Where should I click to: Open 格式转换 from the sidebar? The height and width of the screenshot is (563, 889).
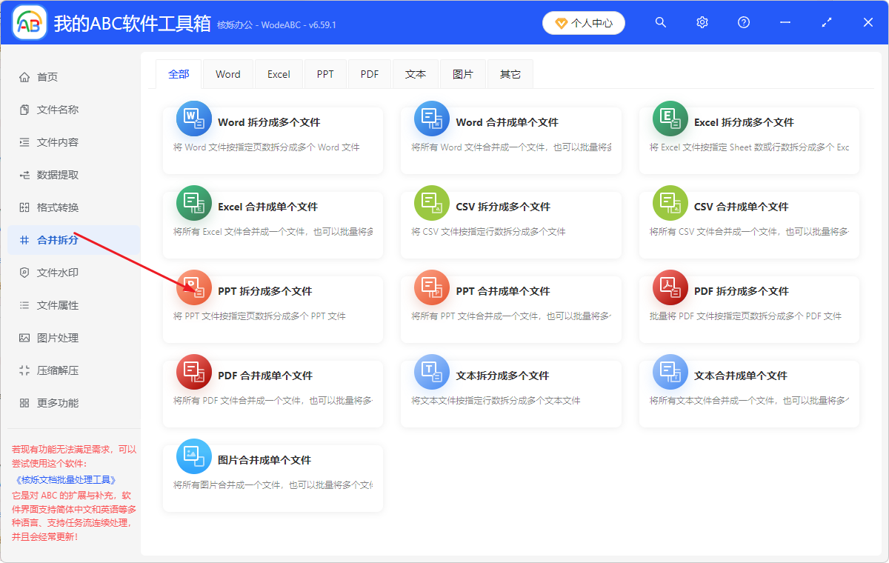(x=58, y=207)
